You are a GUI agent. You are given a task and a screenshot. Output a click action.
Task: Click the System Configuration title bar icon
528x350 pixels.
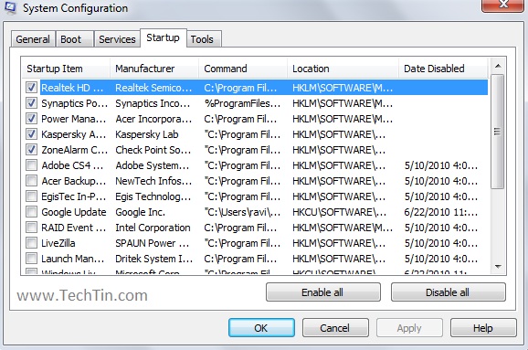pyautogui.click(x=10, y=7)
